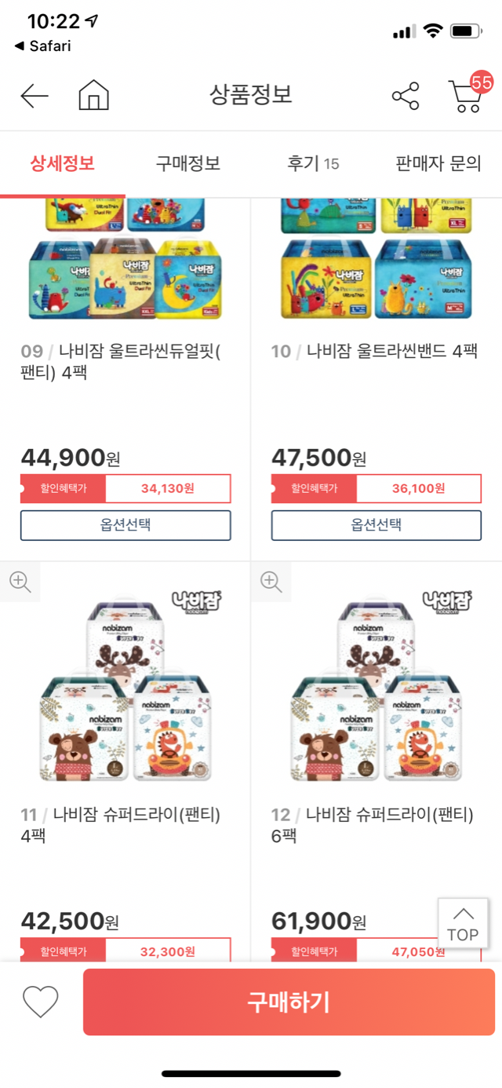Viewport: 502px width, 1088px height.
Task: Return to Safari via status bar link
Action: click(43, 46)
